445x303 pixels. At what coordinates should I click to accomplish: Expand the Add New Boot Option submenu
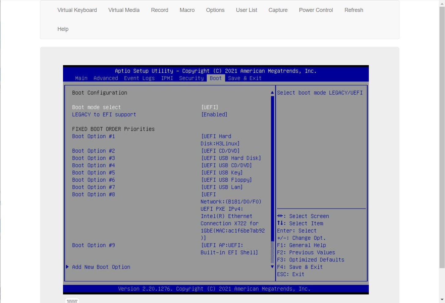tap(101, 267)
